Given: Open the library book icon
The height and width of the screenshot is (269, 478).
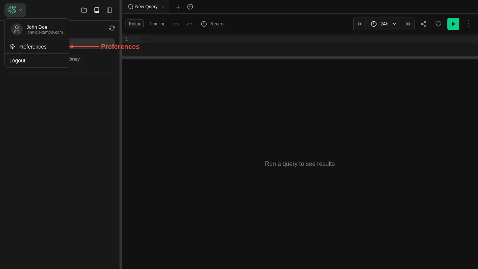Looking at the screenshot, I should point(97,10).
